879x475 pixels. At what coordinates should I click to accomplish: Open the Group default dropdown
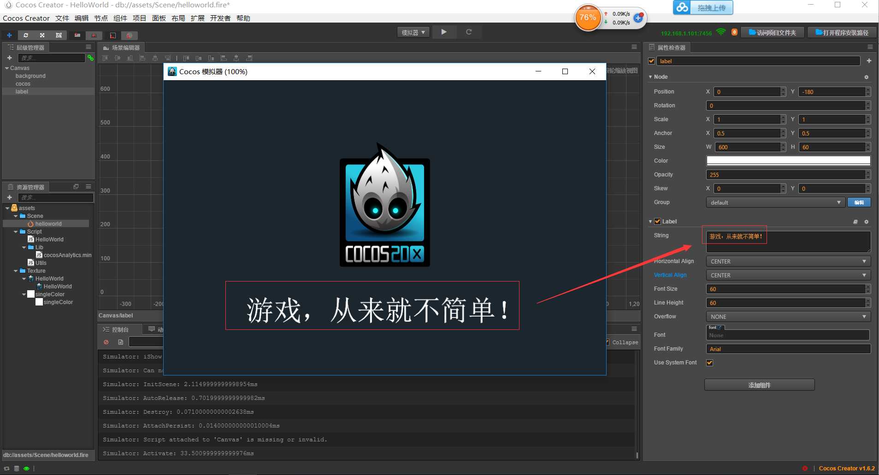coord(776,202)
